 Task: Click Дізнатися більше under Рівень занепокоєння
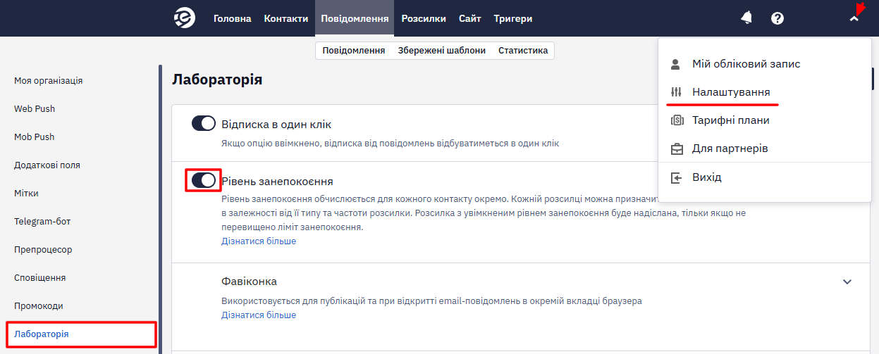click(259, 241)
